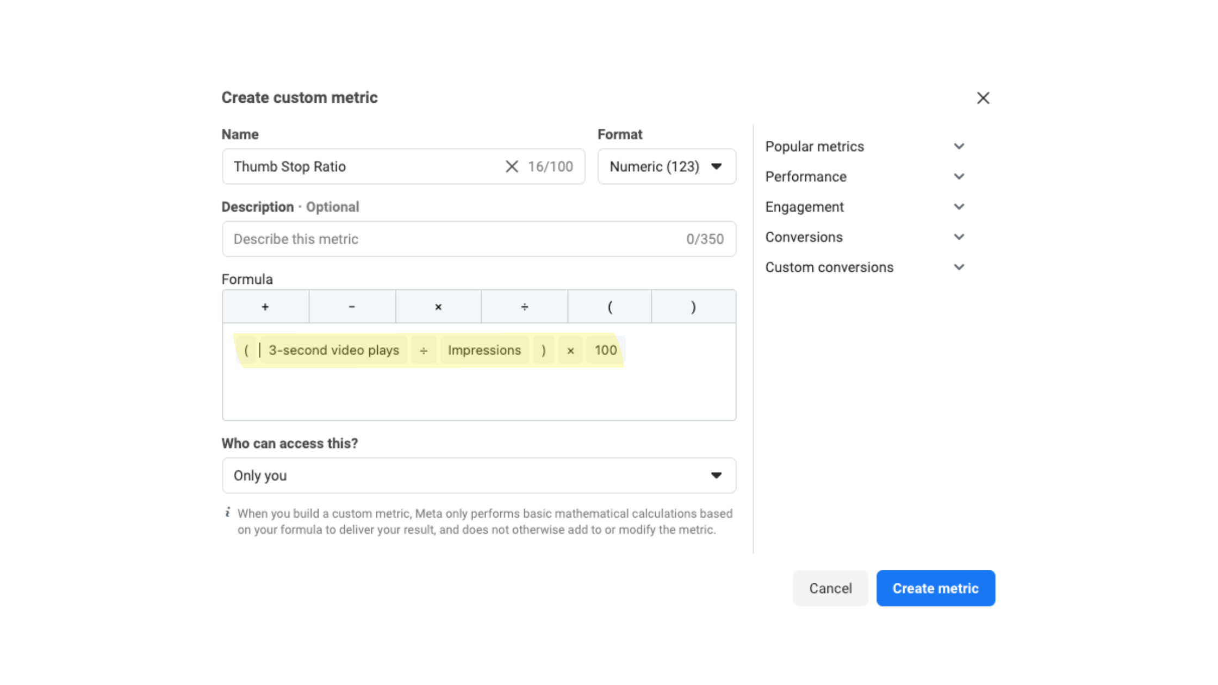
Task: Insert the plus operator into the formula
Action: (x=265, y=306)
